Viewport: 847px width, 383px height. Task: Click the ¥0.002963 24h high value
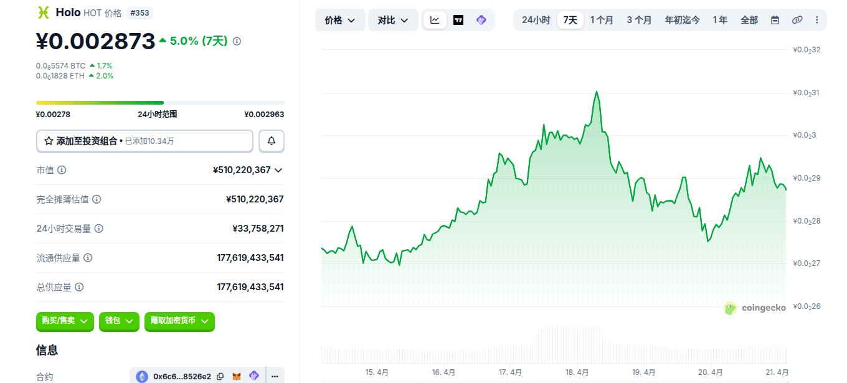point(264,114)
